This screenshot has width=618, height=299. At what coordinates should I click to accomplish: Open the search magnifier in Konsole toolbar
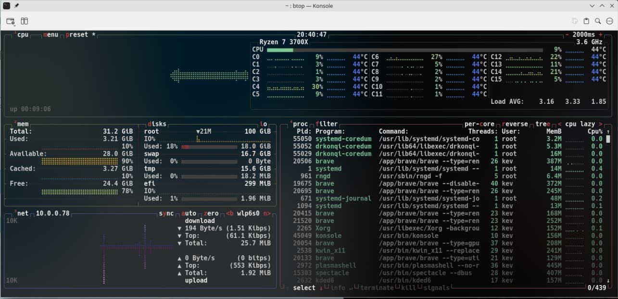pos(598,21)
